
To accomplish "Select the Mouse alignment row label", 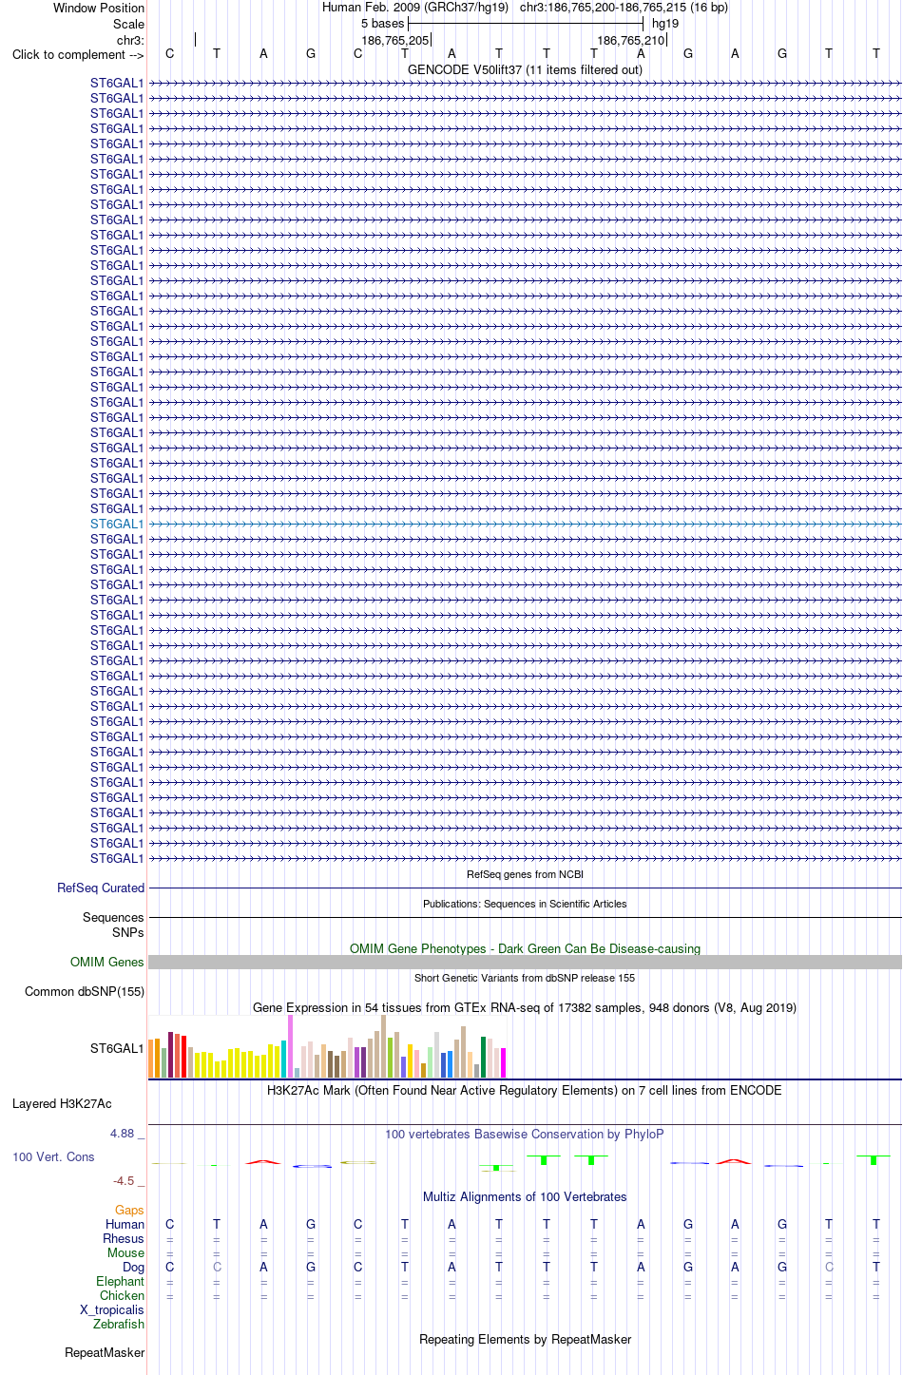I will tap(125, 1252).
